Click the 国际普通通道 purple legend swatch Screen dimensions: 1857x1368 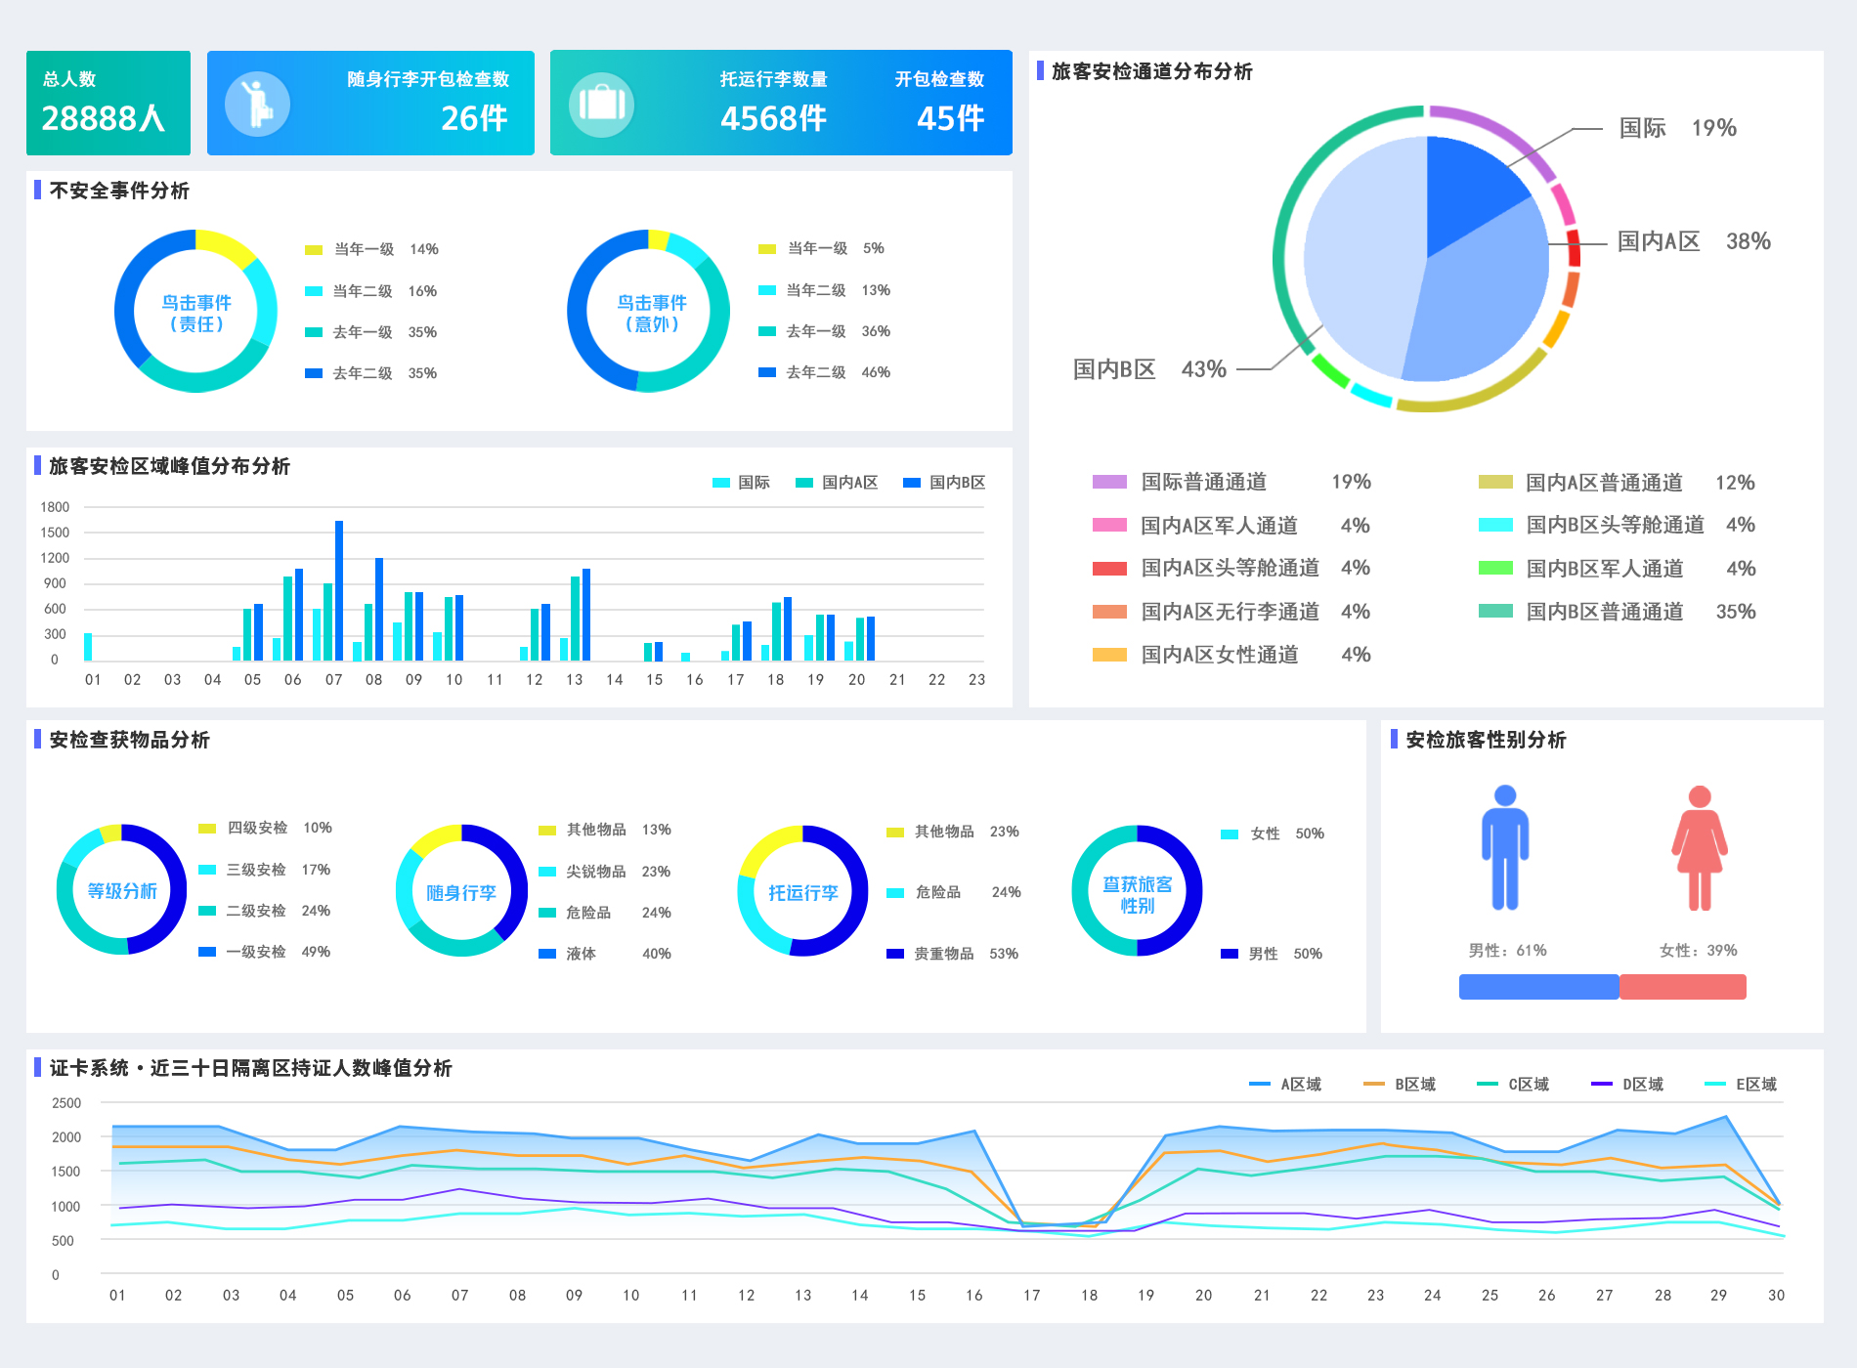(x=1109, y=482)
